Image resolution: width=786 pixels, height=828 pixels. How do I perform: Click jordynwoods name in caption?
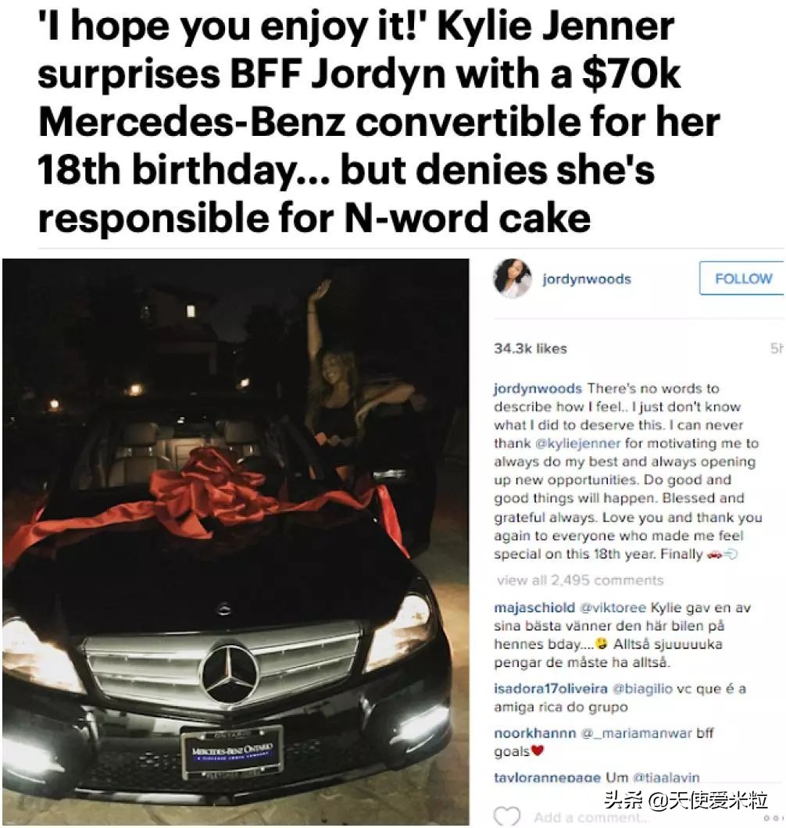[538, 389]
